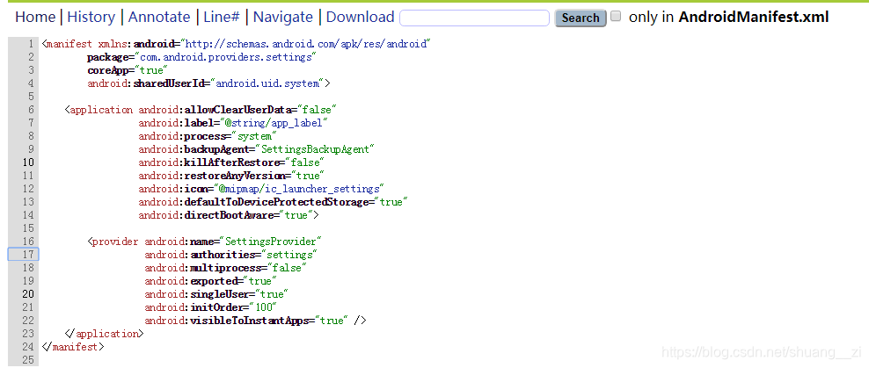
Task: Open the Annotate view
Action: 159,18
